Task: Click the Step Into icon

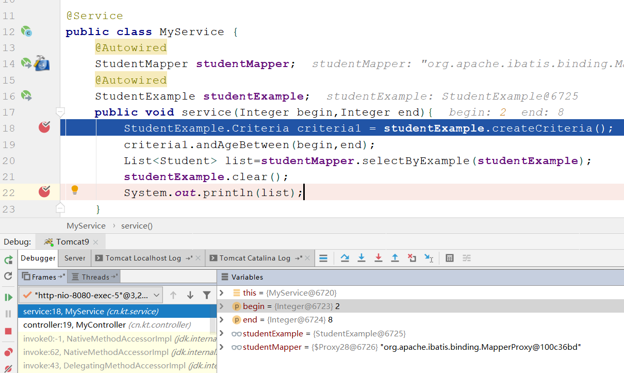Action: 362,258
